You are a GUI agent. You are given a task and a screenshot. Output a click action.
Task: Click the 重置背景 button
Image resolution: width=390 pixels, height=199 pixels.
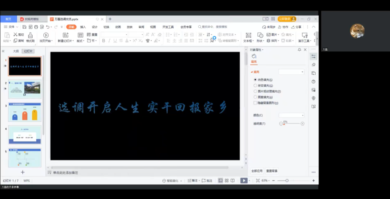click(x=272, y=171)
